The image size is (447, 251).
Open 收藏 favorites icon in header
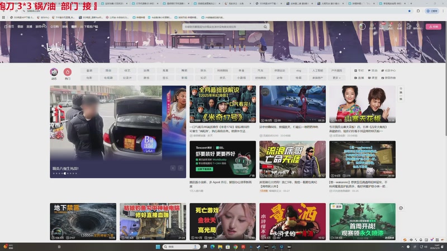400,26
